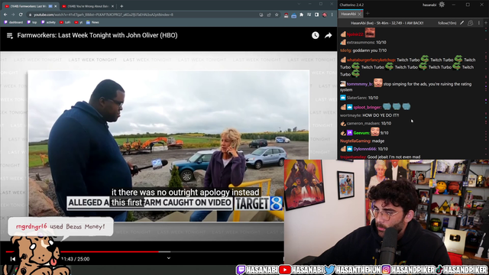Go forward in the Chrome browser
The width and height of the screenshot is (489, 275).
[13, 15]
